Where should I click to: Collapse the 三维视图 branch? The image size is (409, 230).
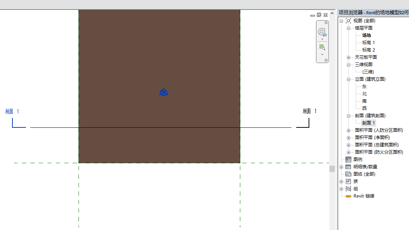(348, 65)
